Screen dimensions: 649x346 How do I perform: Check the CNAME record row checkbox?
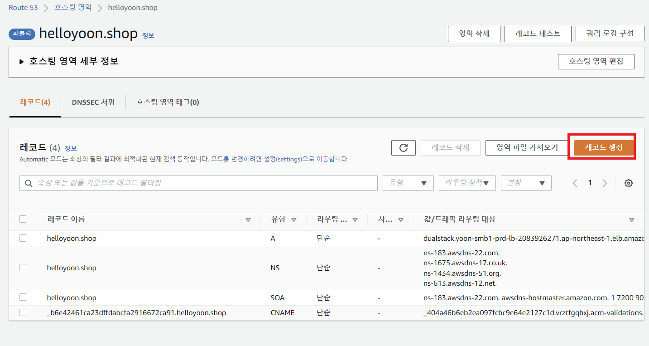click(x=23, y=312)
